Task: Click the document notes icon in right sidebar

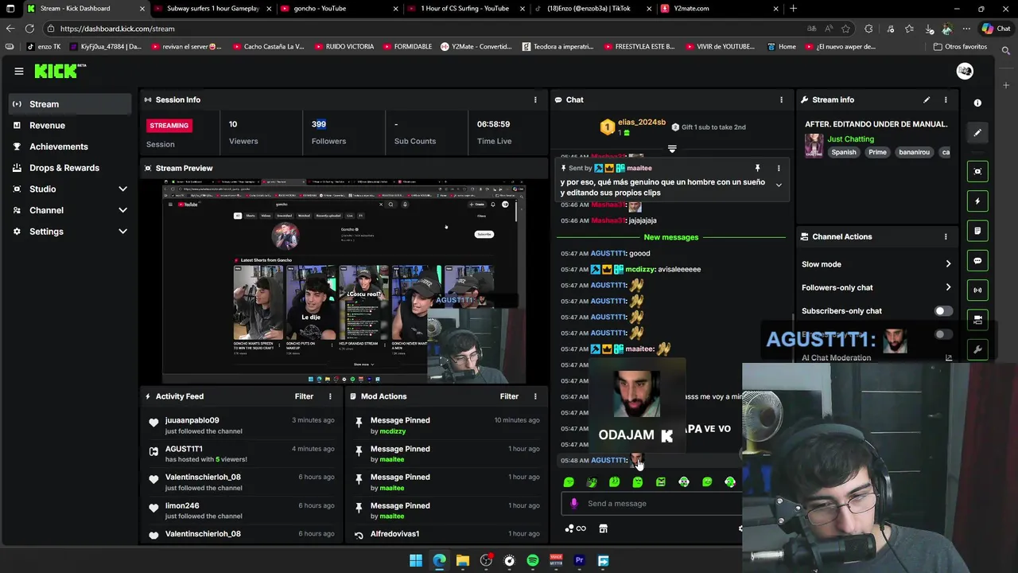Action: (x=977, y=231)
